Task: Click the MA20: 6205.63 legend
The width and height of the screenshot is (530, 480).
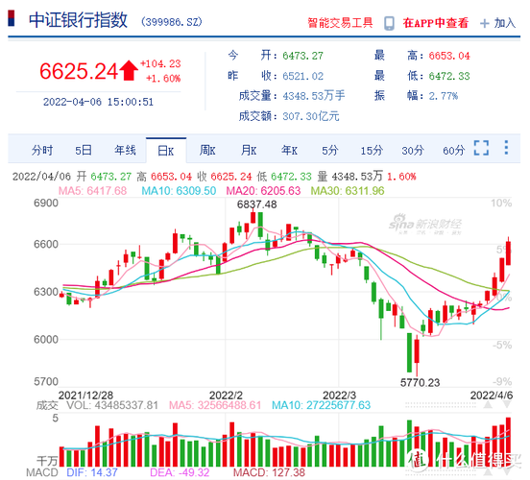Action: [x=263, y=191]
